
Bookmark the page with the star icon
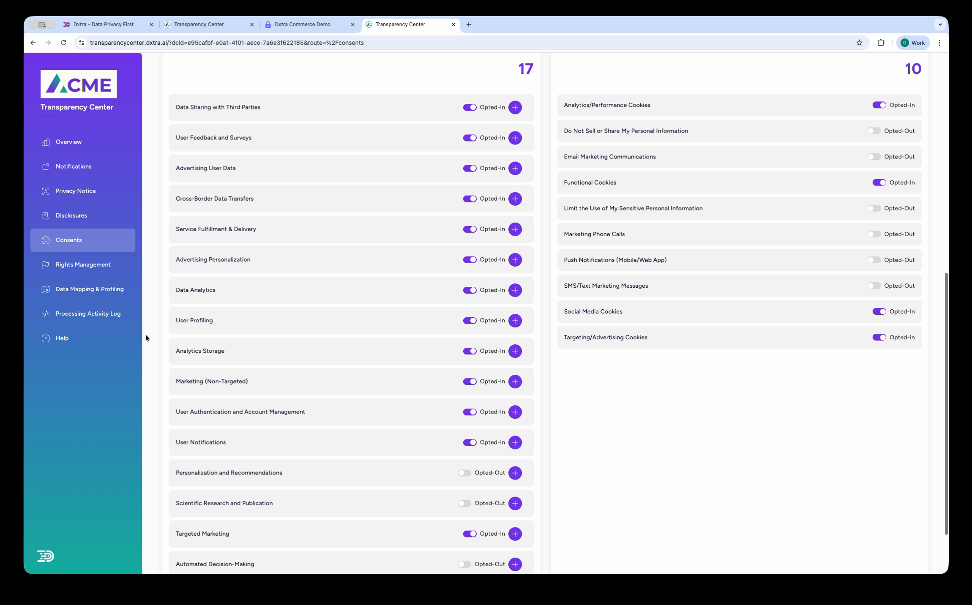pos(858,42)
